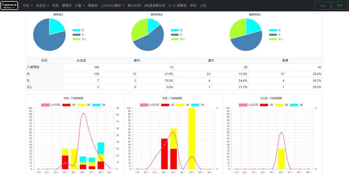Click the 複勝 column header
This screenshot has height=175, width=349.
click(285, 60)
